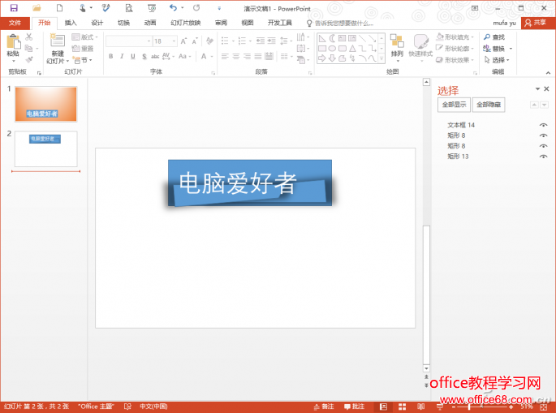Image resolution: width=556 pixels, height=413 pixels.
Task: Switch to the Insert (插入) tab
Action: pyautogui.click(x=71, y=23)
